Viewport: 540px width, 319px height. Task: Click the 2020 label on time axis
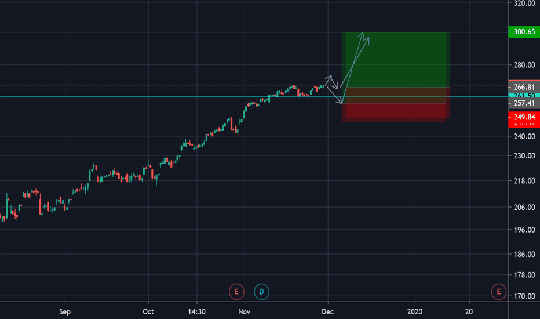tap(415, 312)
